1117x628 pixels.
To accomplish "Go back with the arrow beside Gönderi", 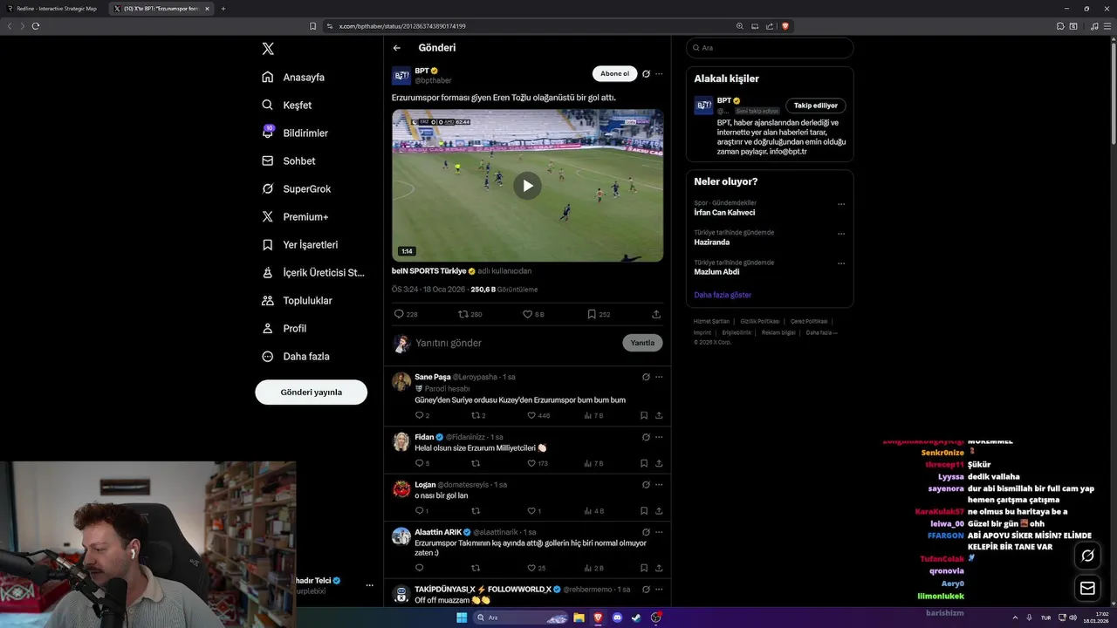I will click(x=397, y=48).
